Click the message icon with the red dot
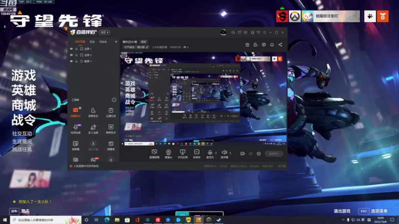The width and height of the screenshot is (399, 224). [x=239, y=32]
